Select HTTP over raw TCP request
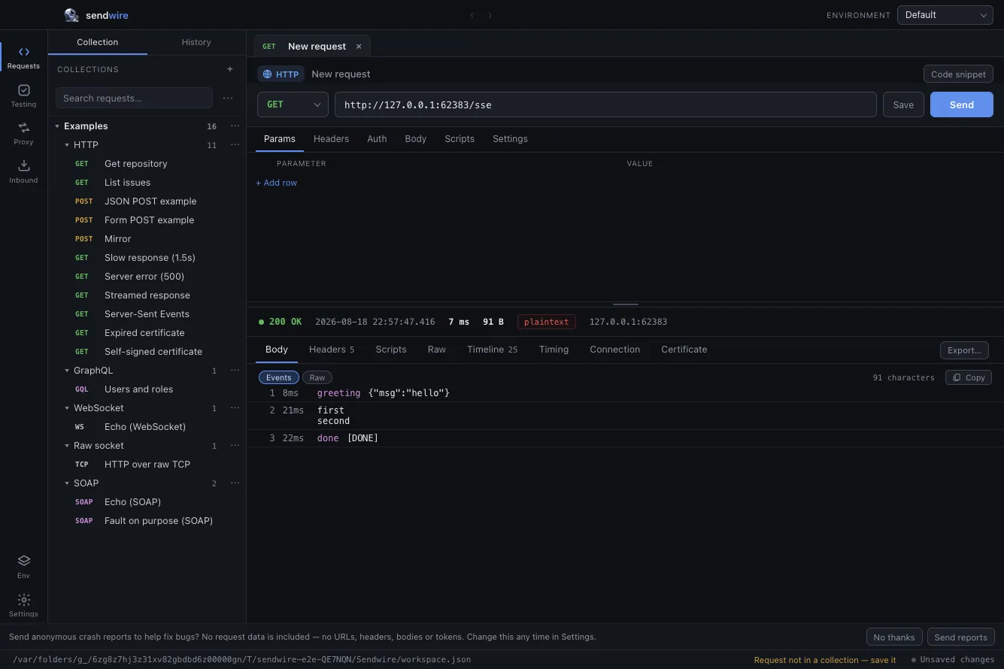Image resolution: width=1004 pixels, height=669 pixels. pos(147,464)
